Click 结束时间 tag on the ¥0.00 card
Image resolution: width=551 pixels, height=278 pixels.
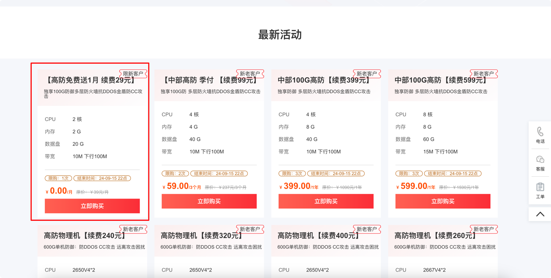tap(102, 178)
